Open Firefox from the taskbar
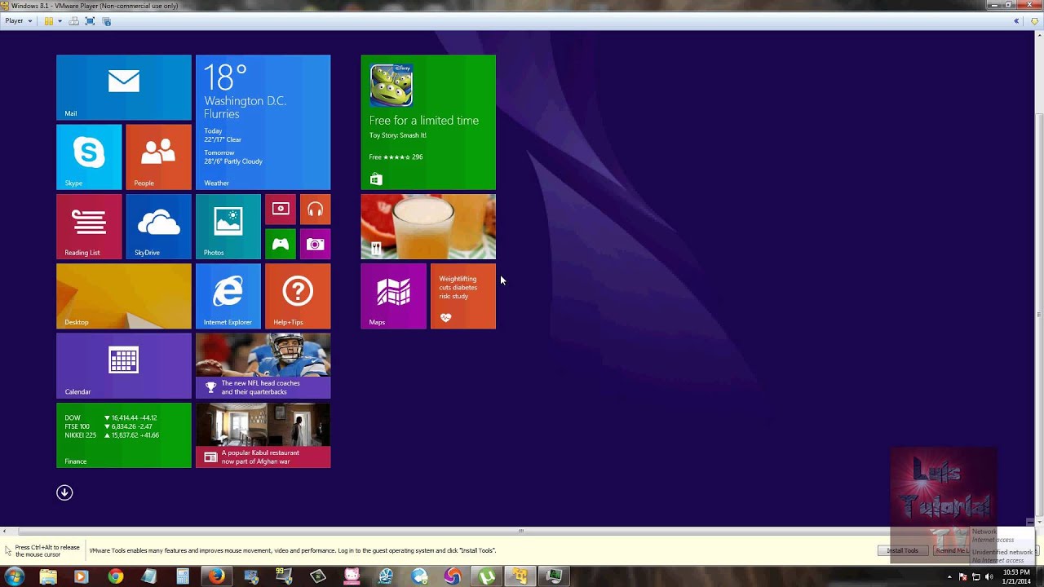Screen dimensions: 1044x587 click(x=215, y=576)
